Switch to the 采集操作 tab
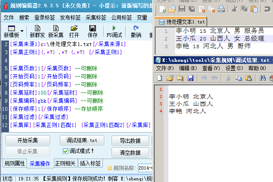273x182 pixels. (x=40, y=164)
